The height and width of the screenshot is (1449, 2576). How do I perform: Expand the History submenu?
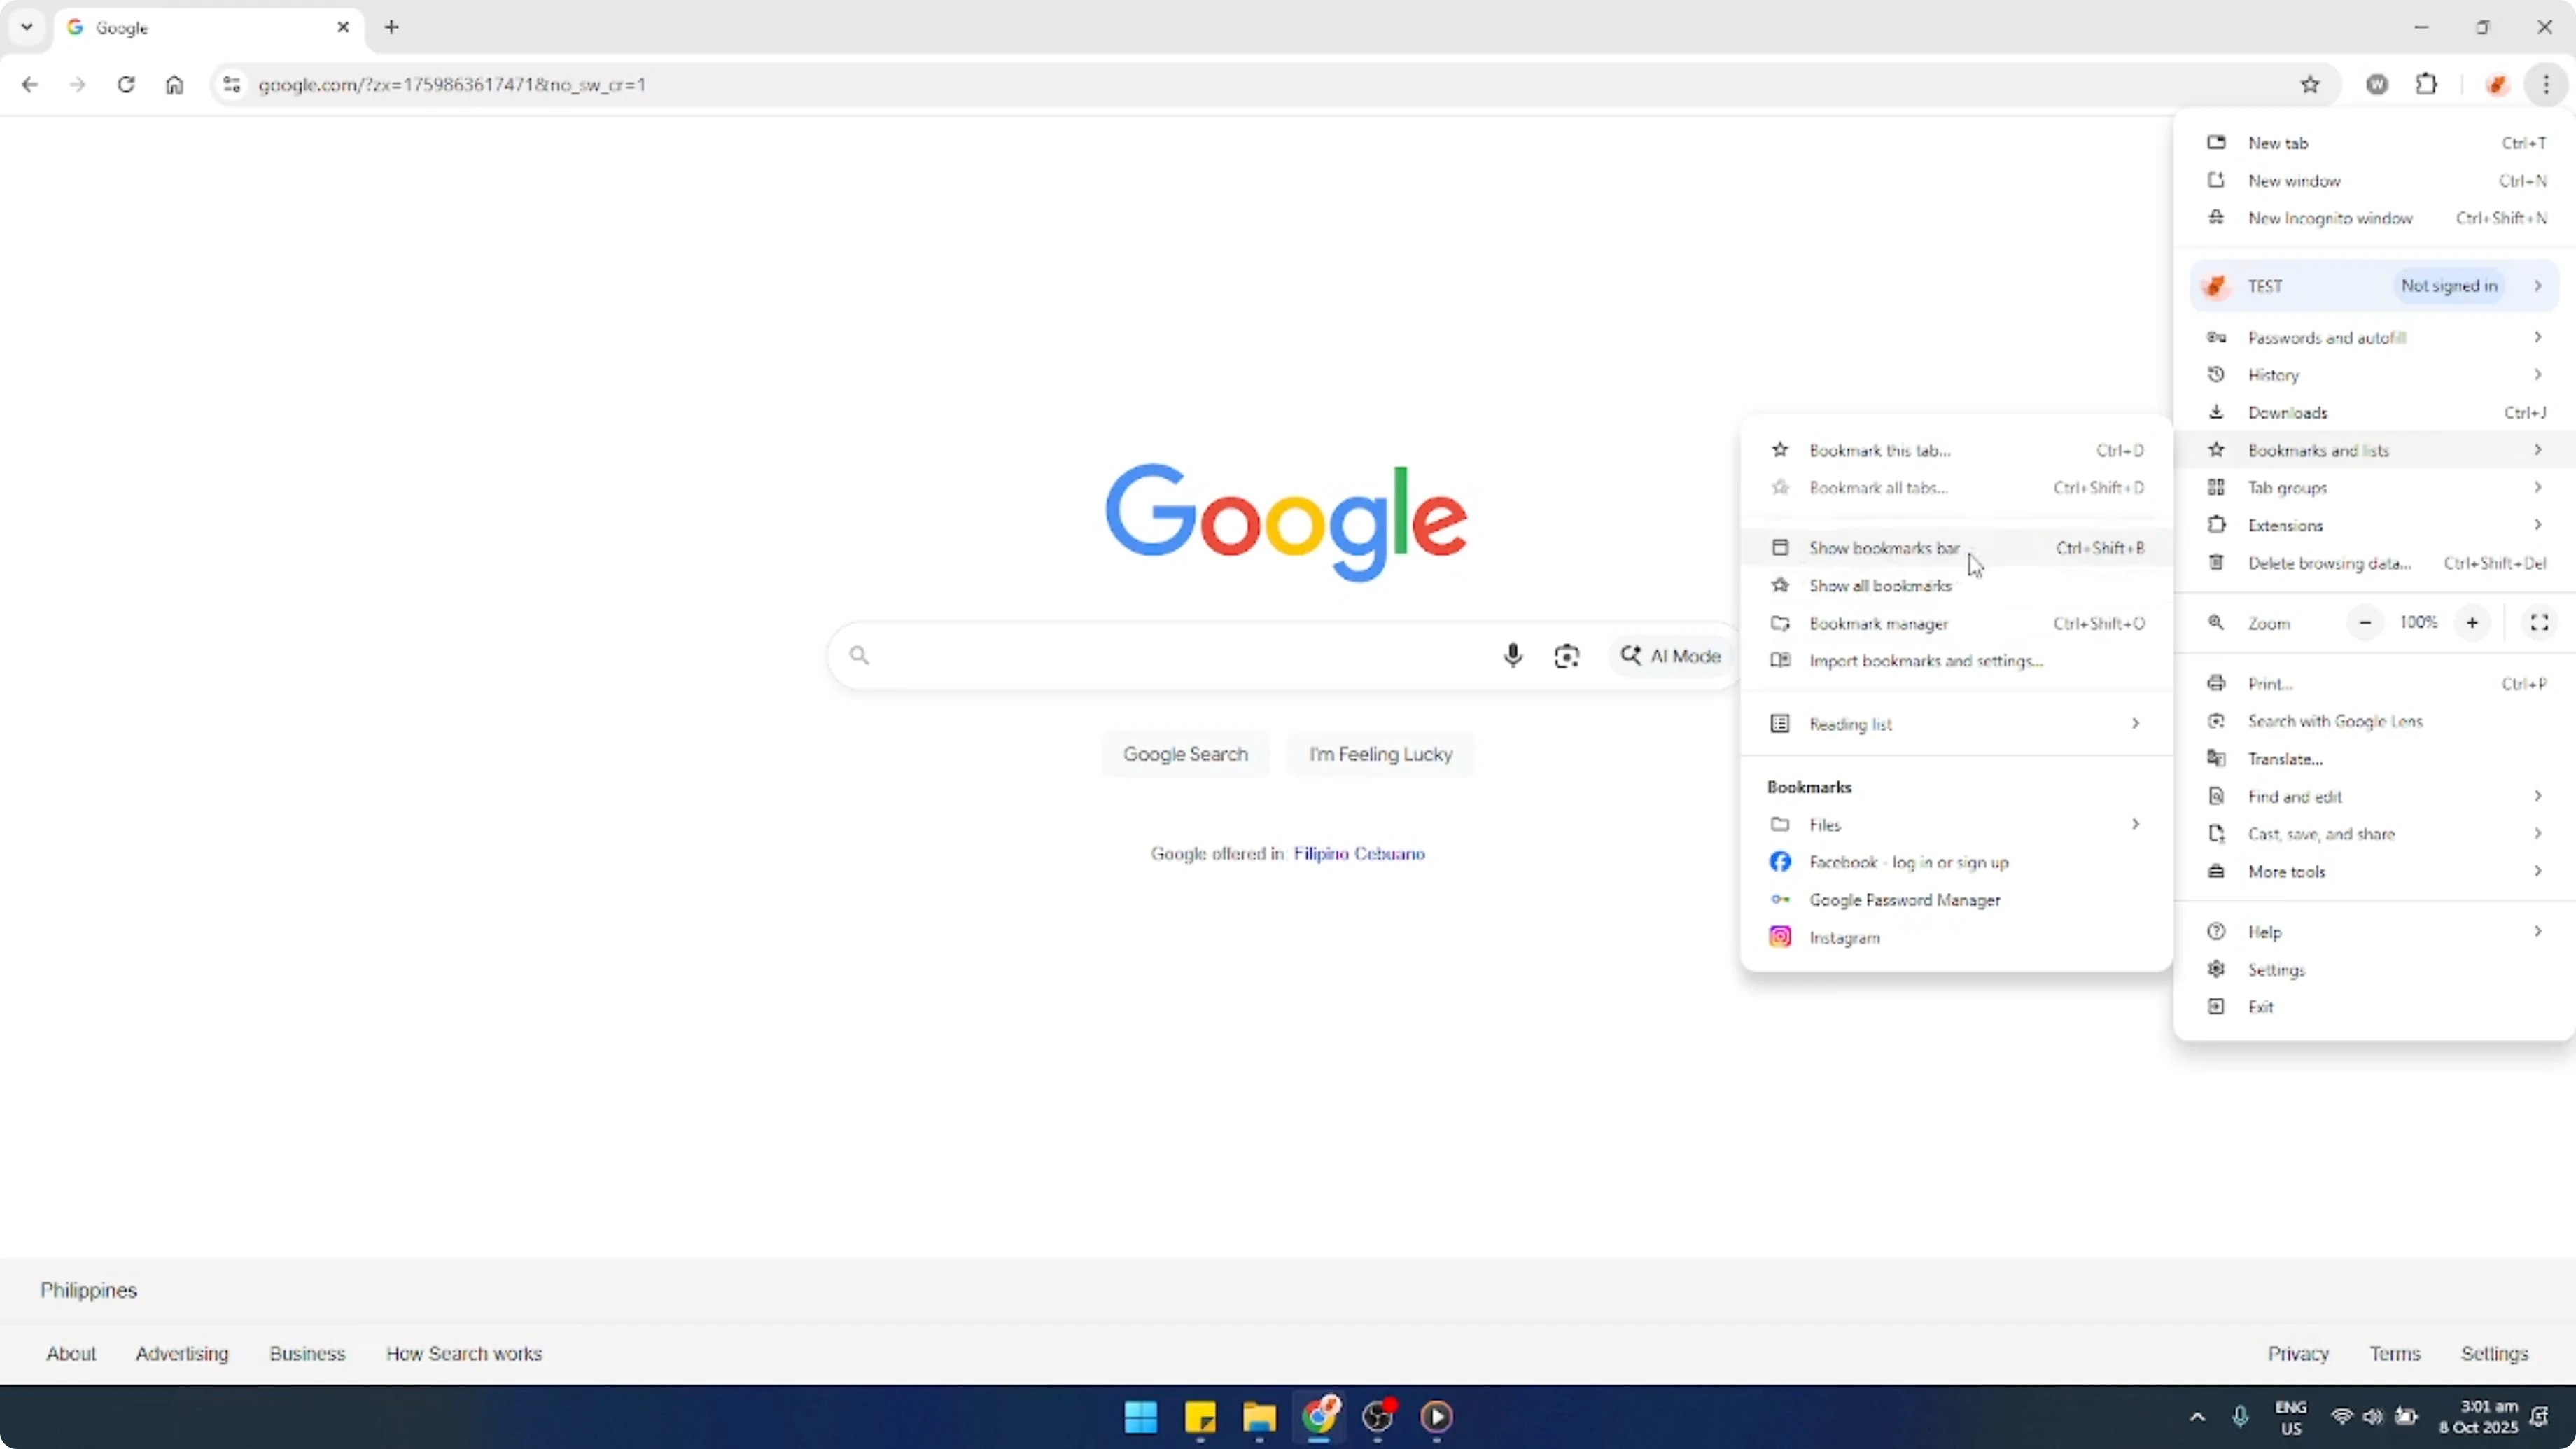pyautogui.click(x=2375, y=375)
